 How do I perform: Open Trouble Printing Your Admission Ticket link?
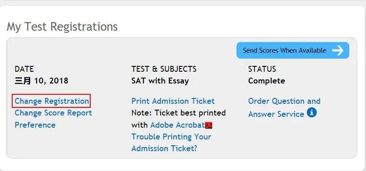(171, 142)
